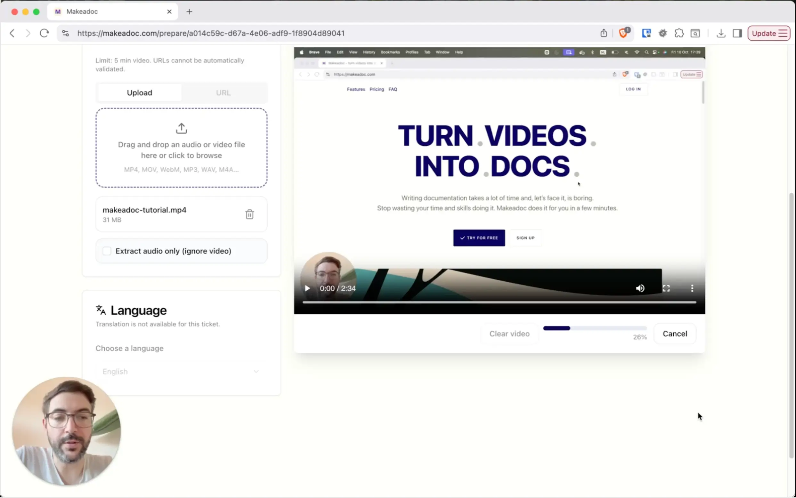Click the browser address bar URL
This screenshot has width=796, height=498.
coord(211,33)
